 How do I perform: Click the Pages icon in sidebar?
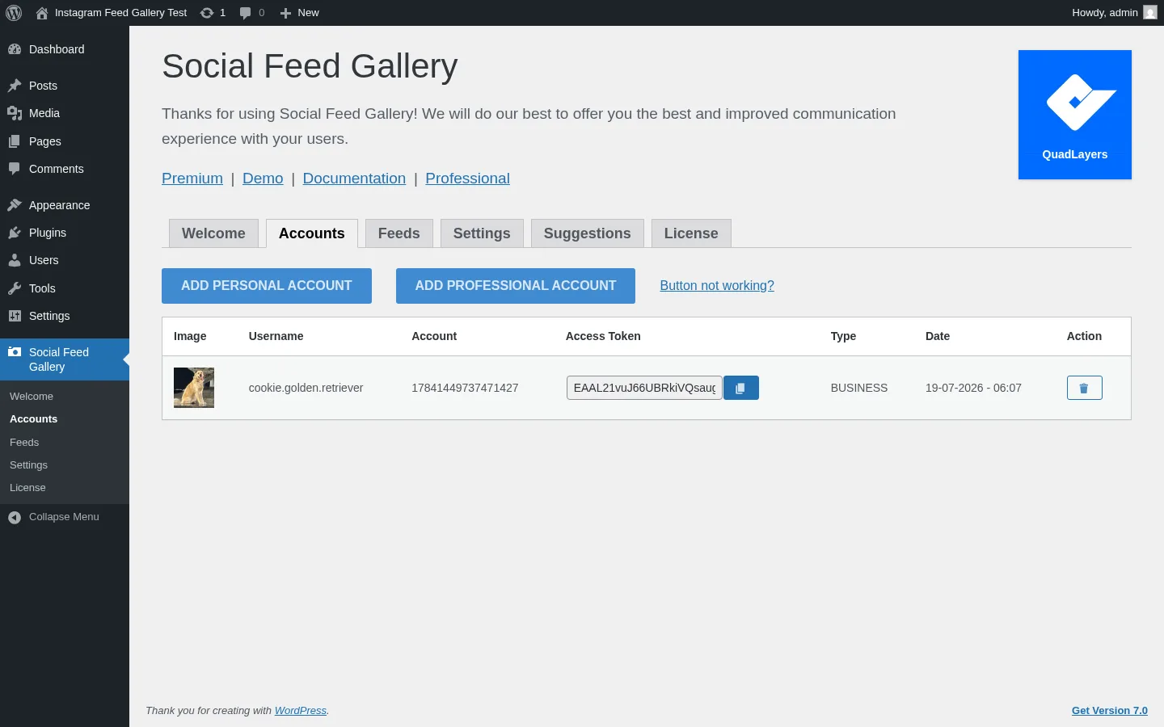(15, 141)
